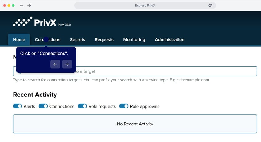Open the Monitoring tab
The height and width of the screenshot is (142, 261).
coord(134,40)
